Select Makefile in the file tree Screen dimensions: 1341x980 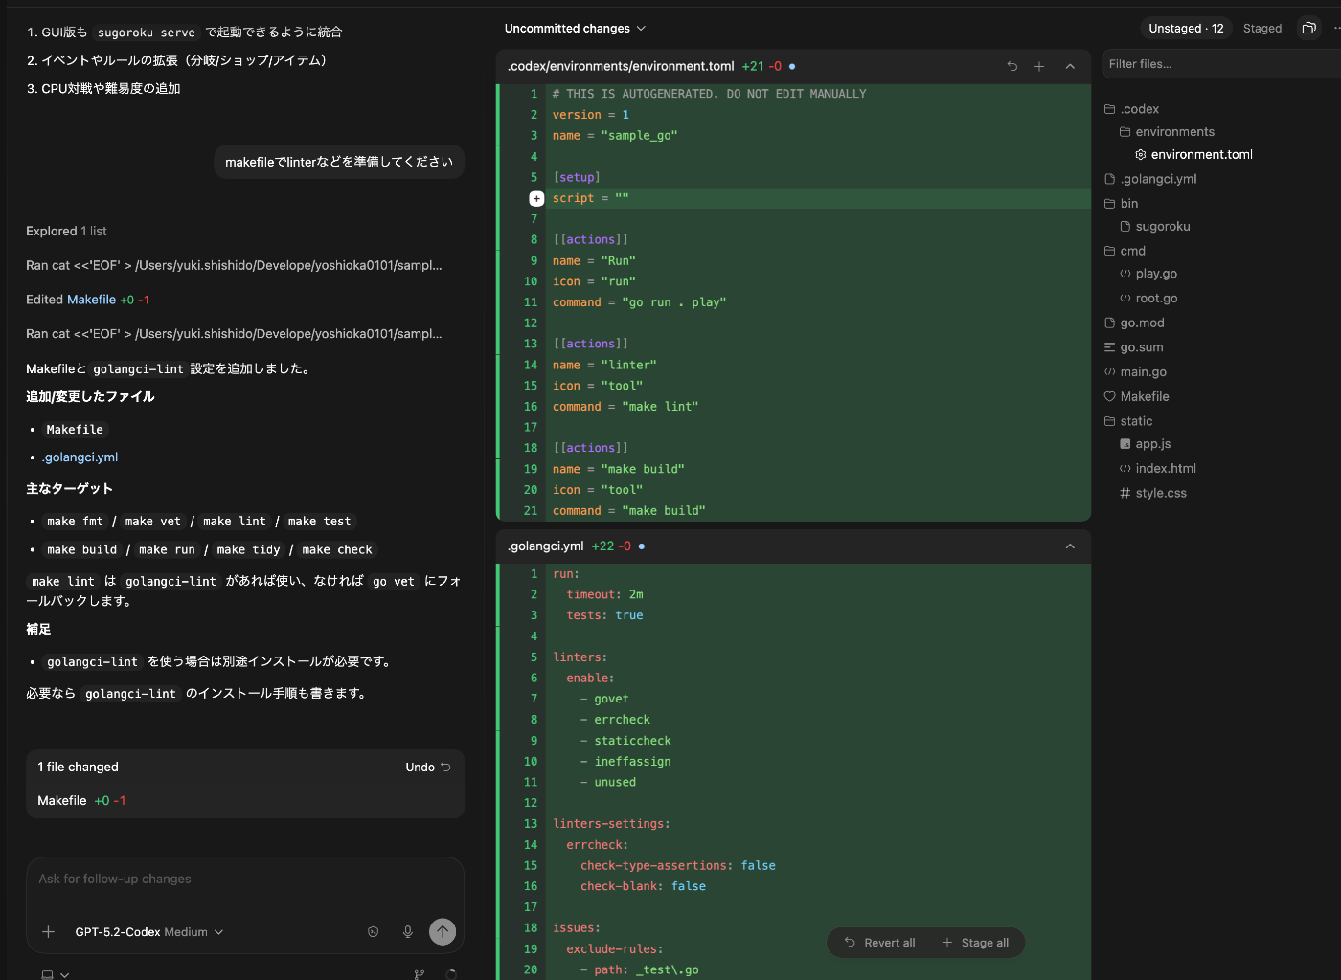(x=1136, y=396)
